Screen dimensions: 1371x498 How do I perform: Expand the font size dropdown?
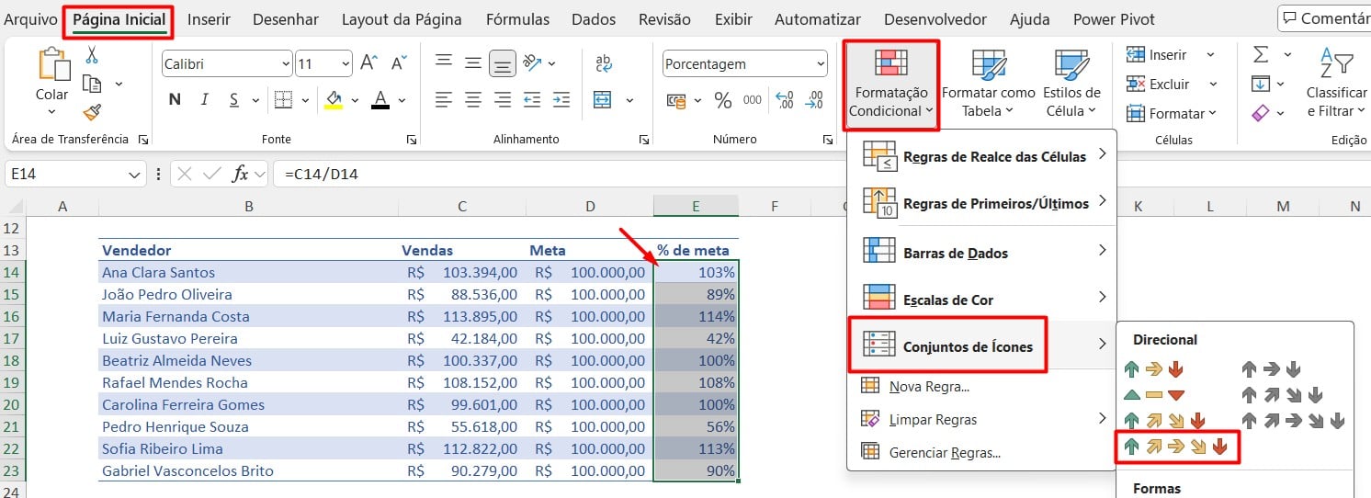346,64
